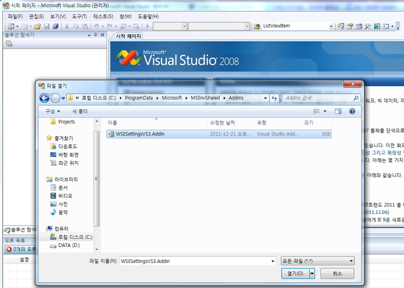Click MSEnvShared in the address breadcrumb
The height and width of the screenshot is (288, 404).
pos(205,98)
